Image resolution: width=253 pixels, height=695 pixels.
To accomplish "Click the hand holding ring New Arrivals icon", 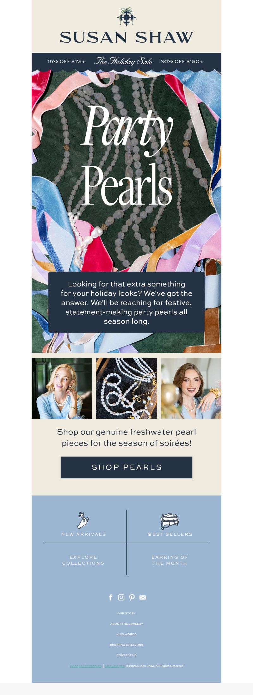I will pyautogui.click(x=83, y=520).
